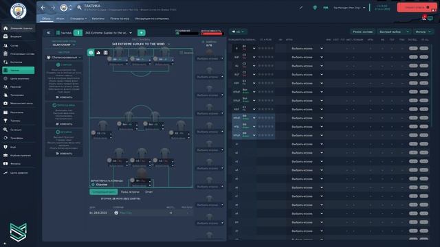This screenshot has height=247, width=440.
Task: Click the green pin icon in the top bar
Action: click(315, 8)
